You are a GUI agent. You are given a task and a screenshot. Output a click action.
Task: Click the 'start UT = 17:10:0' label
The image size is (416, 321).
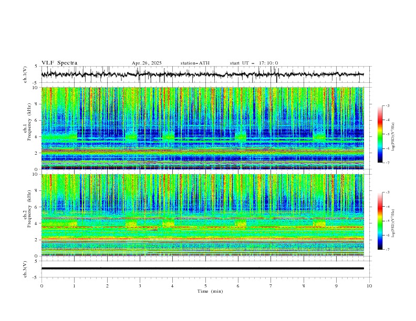[254, 63]
